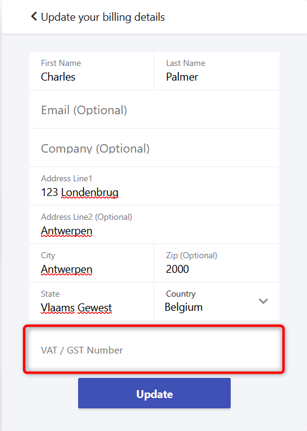
Task: Click the 'Vlaams Gewest' state text
Action: [x=76, y=308]
